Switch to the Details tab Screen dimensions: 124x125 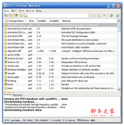click(18, 95)
